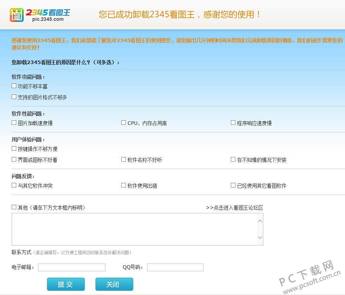345x295 pixels.
Task: Submit the survey with 提交 button
Action: [x=66, y=284]
